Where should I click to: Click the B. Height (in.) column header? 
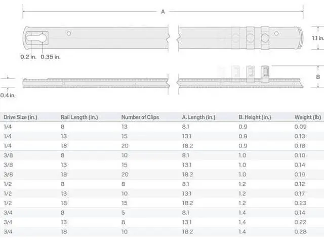click(258, 117)
